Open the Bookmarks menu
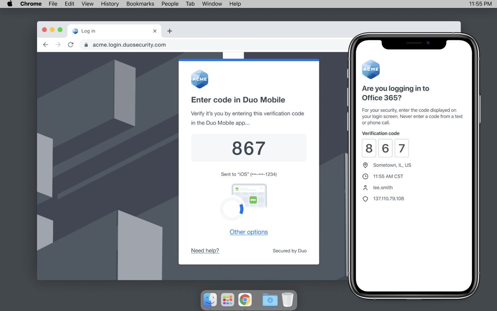497x311 pixels. pos(140,4)
